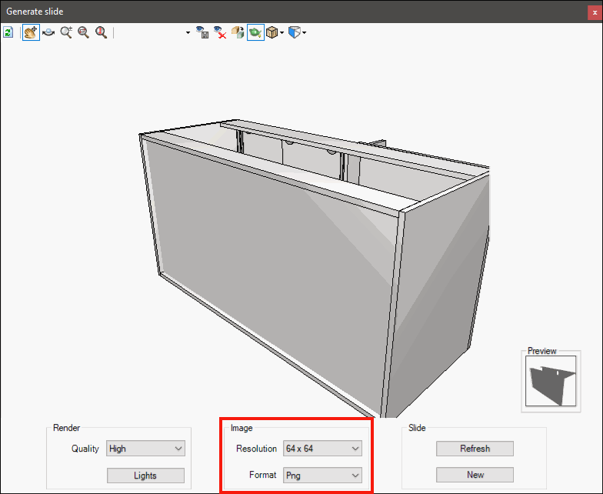The image size is (603, 494).
Task: Close the Generate slide dialog
Action: (595, 12)
